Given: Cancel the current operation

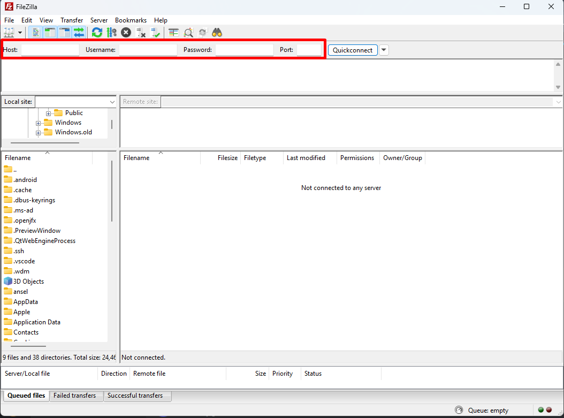Looking at the screenshot, I should [x=126, y=32].
